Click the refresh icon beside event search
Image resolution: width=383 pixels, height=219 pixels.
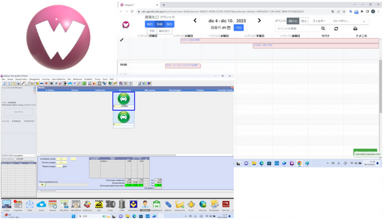(x=336, y=29)
